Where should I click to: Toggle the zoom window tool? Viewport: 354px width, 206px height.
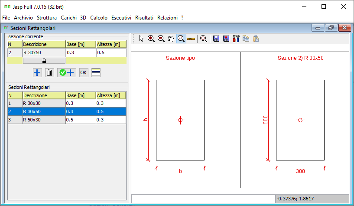click(x=181, y=39)
